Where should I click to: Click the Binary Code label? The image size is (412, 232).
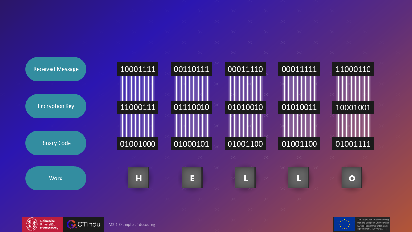[56, 143]
